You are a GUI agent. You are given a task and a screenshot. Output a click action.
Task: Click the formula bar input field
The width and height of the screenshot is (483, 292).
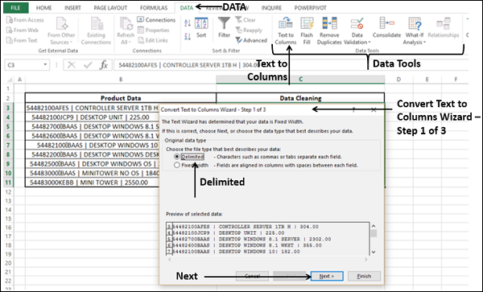click(291, 65)
